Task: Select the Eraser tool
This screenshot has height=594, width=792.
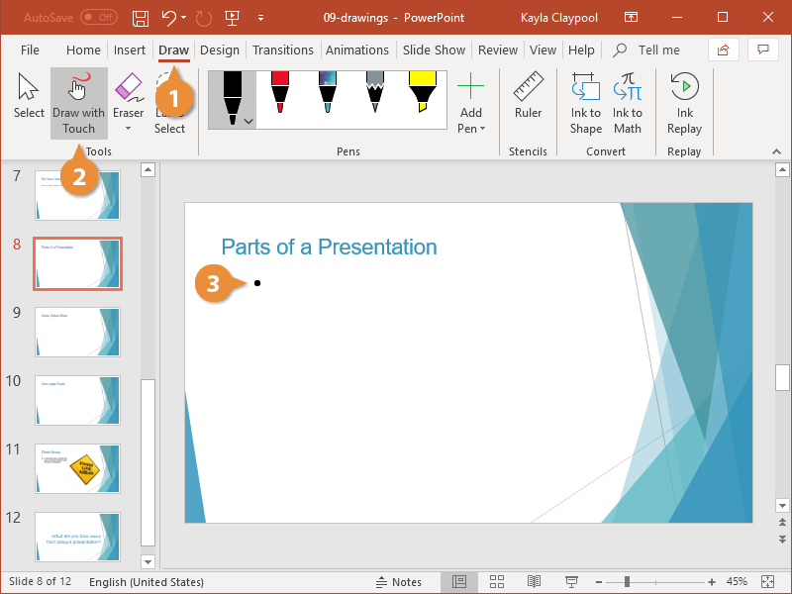Action: click(x=129, y=96)
